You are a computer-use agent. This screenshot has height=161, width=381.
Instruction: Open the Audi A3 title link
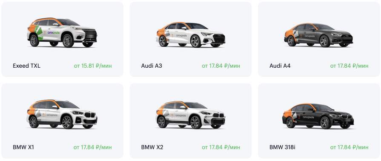tap(152, 66)
